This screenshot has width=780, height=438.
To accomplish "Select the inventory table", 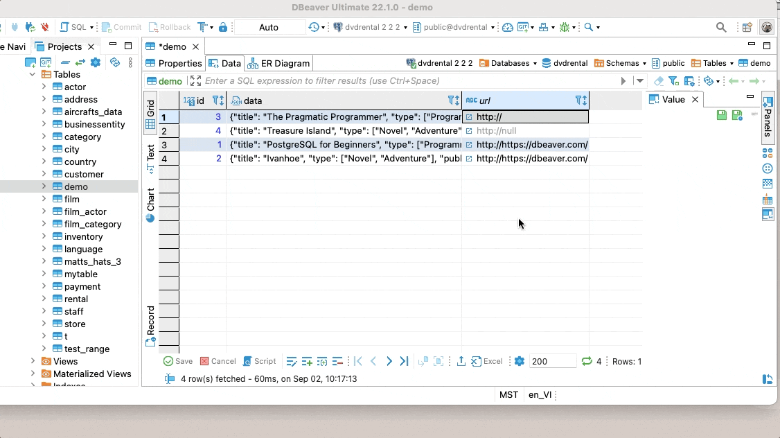I will click(x=83, y=236).
